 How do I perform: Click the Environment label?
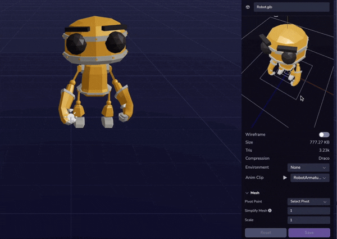257,167
